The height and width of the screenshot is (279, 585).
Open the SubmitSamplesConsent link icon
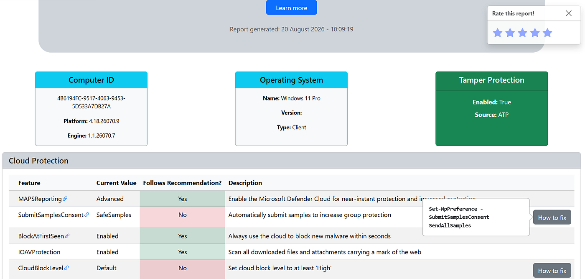86,215
